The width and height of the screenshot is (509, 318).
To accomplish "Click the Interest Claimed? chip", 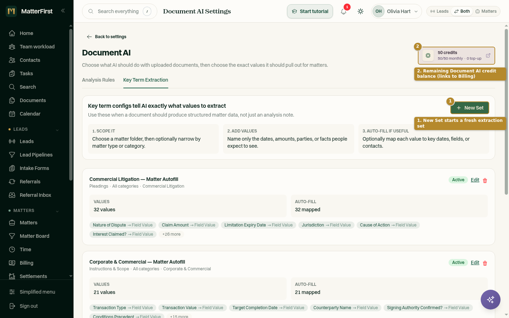I will click(123, 234).
